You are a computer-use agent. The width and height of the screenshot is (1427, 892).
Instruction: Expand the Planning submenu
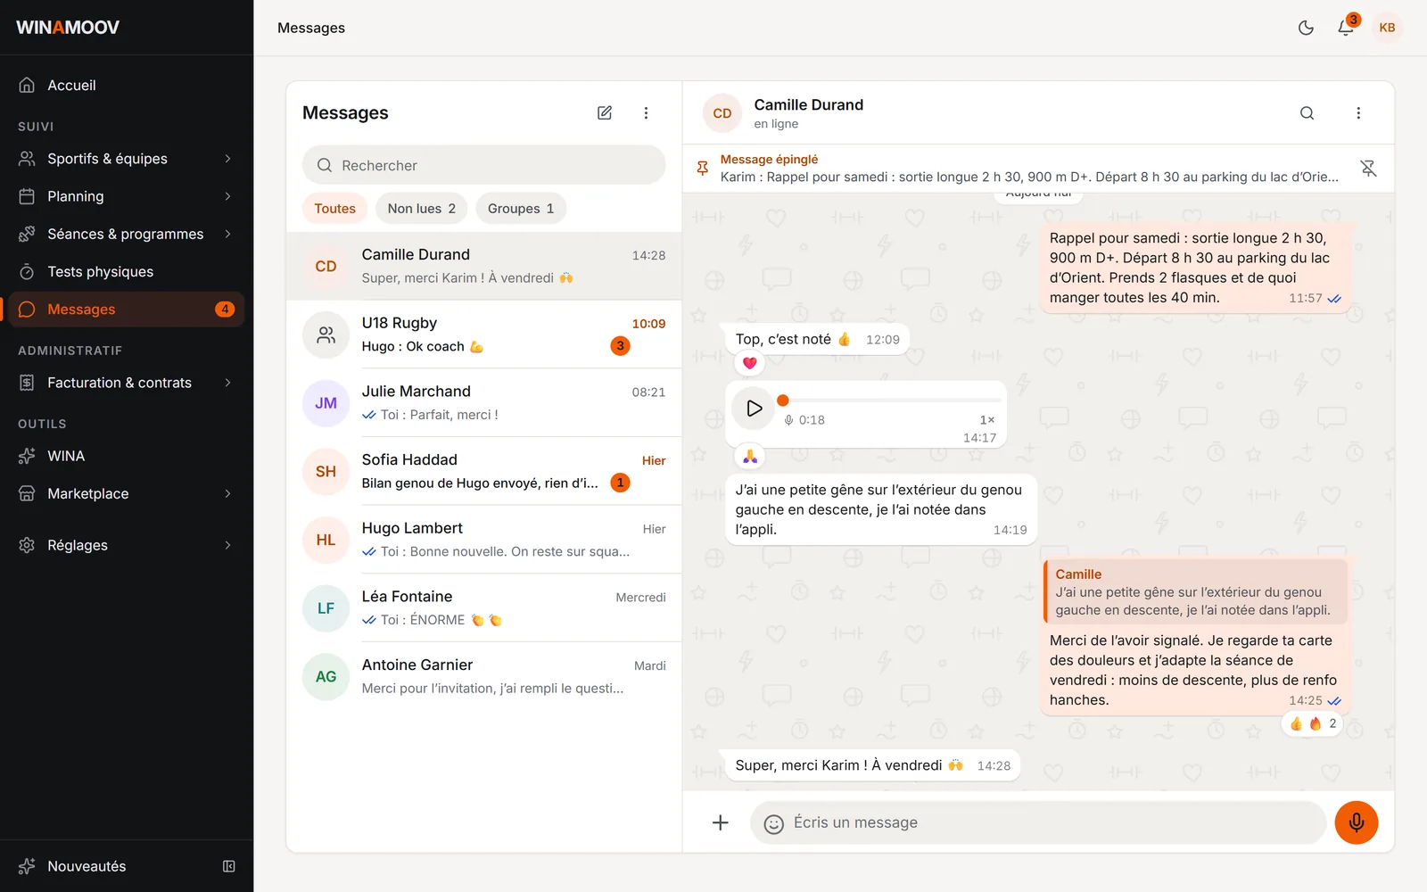[127, 196]
